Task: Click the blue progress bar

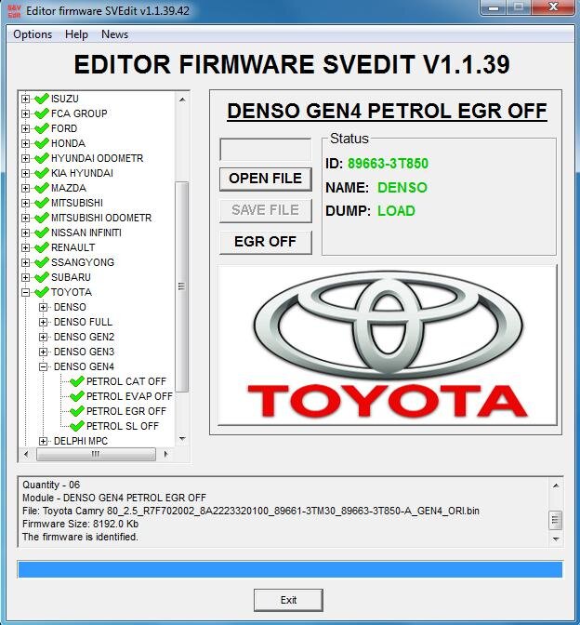Action: (x=290, y=569)
